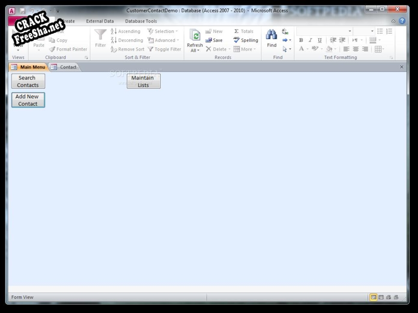
Task: Click the Toggle Filter button
Action: [x=164, y=49]
